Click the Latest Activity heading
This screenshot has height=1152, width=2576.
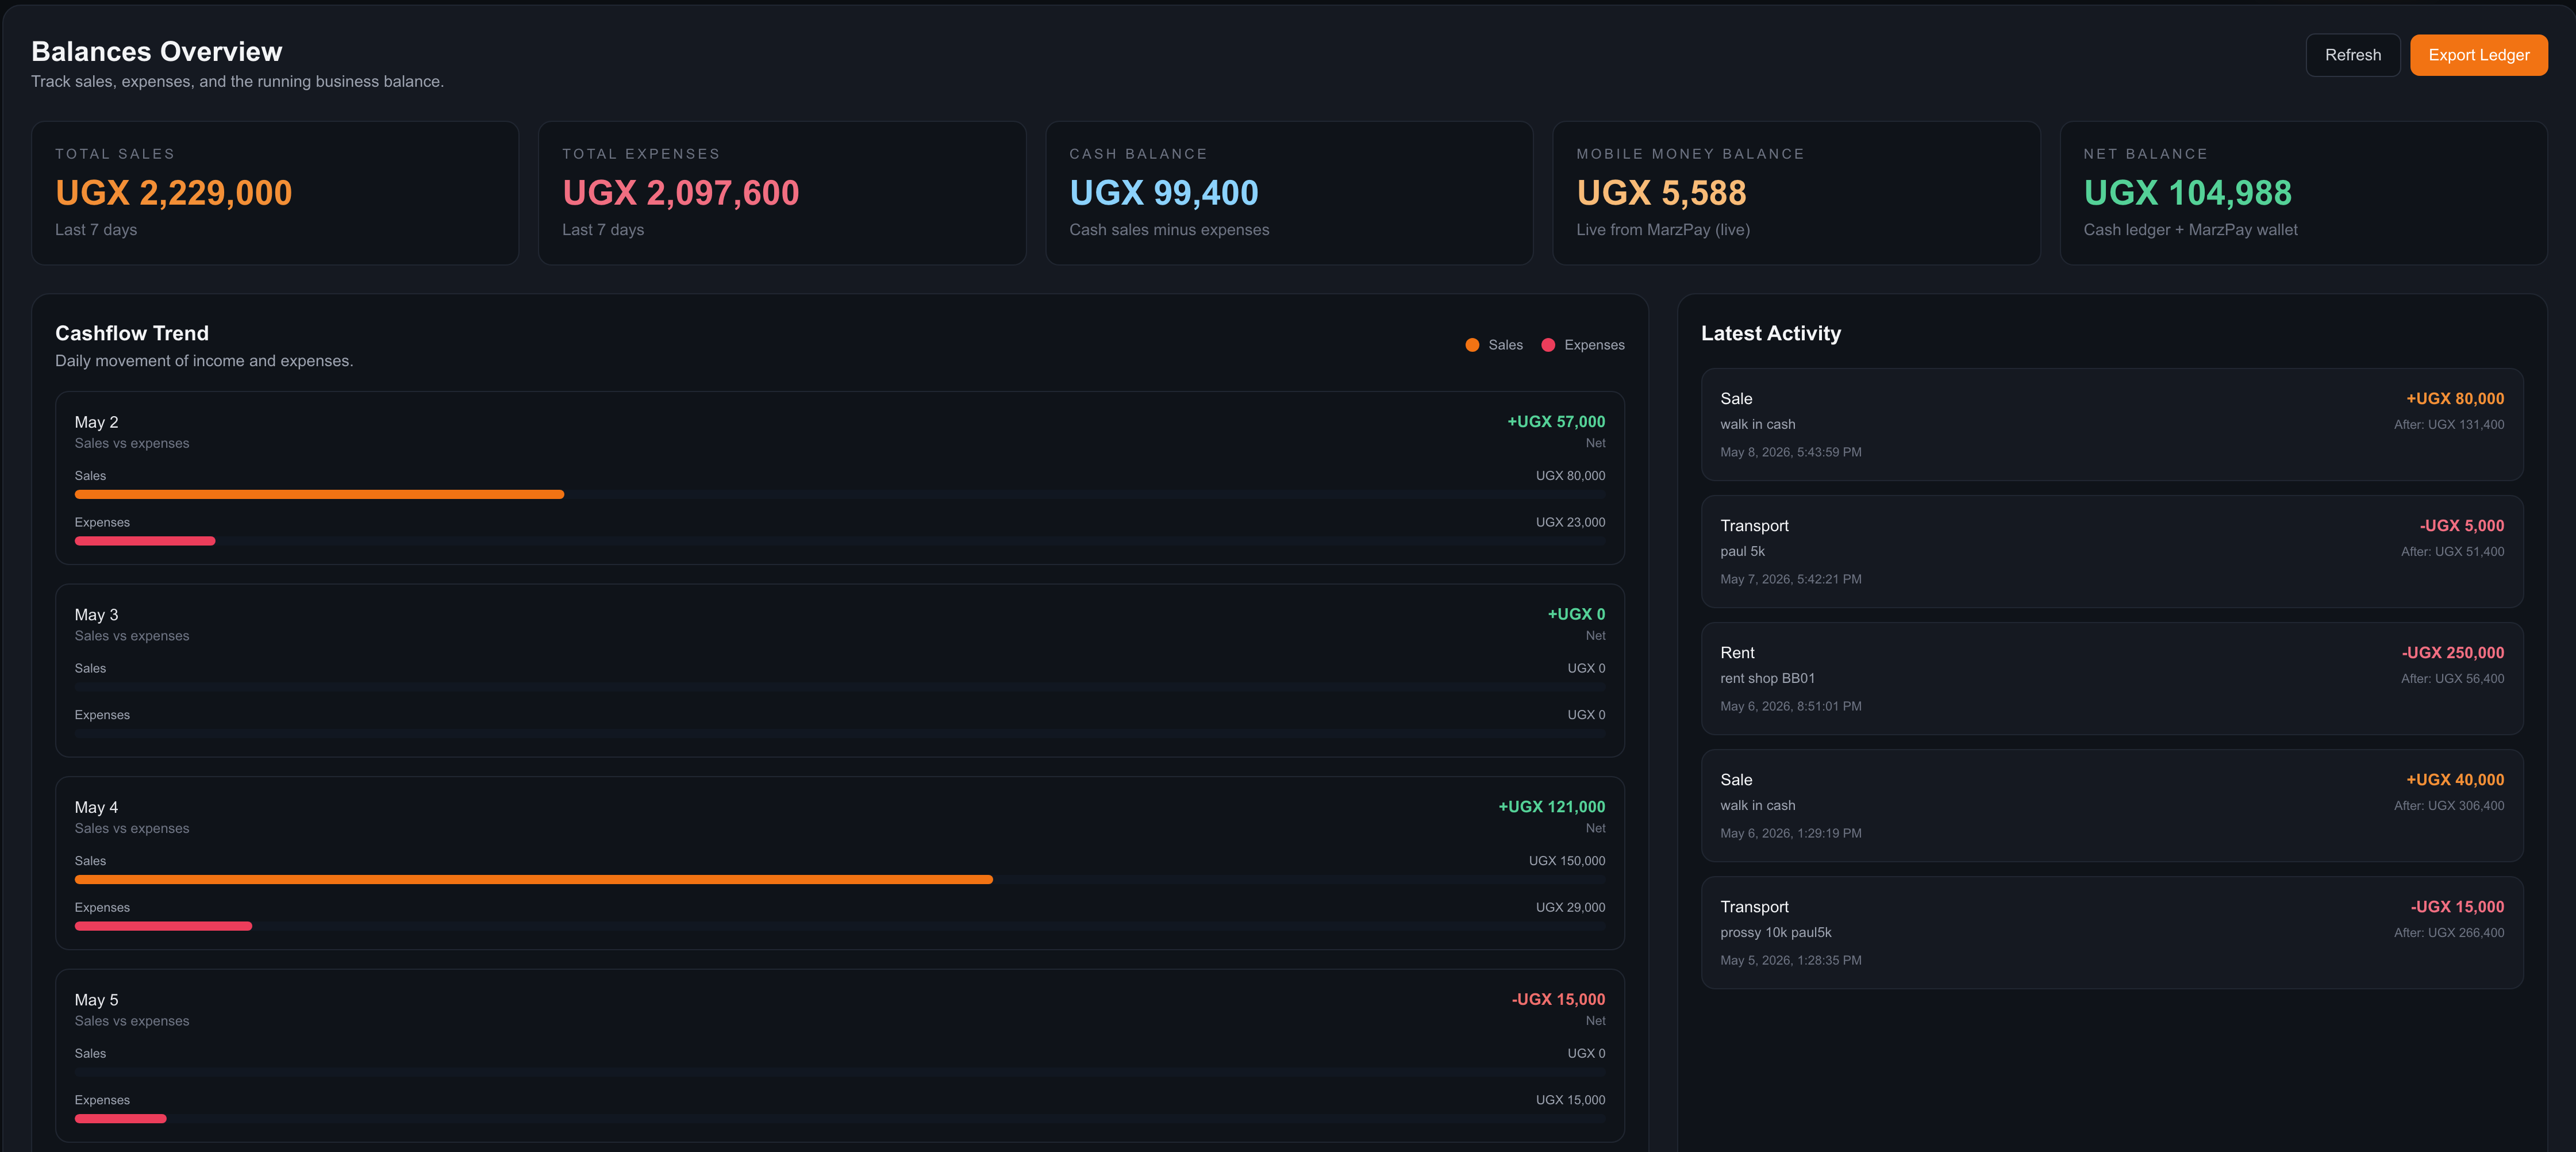tap(1770, 333)
